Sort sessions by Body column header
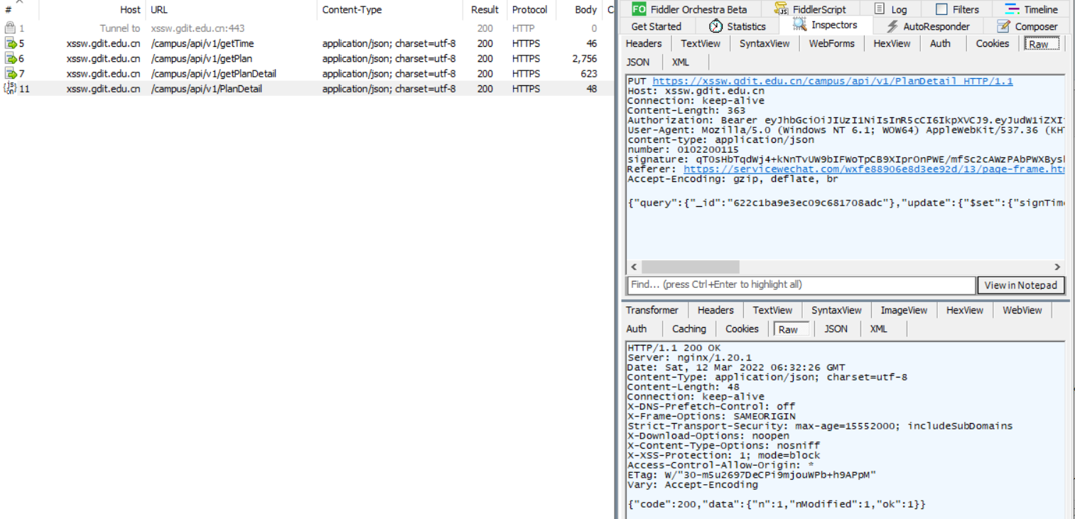1075x519 pixels. click(586, 10)
